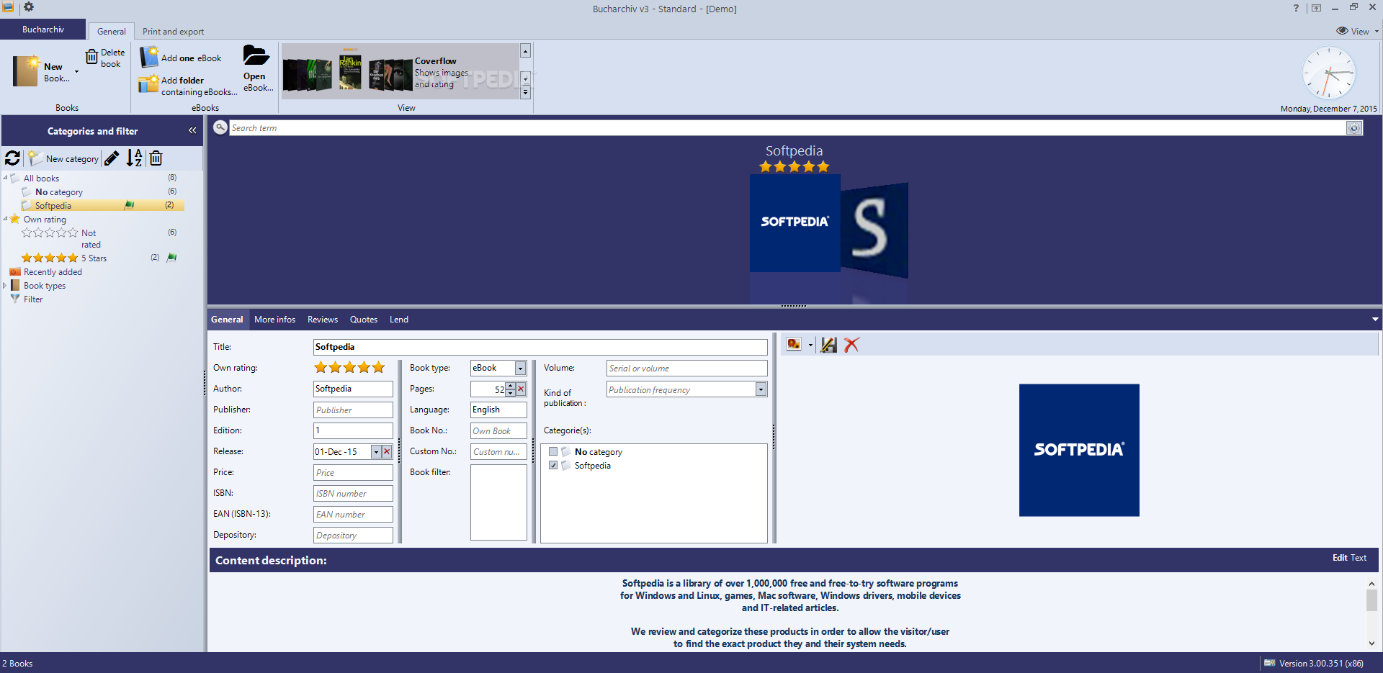The image size is (1383, 673).
Task: Collapse the All books tree node
Action: point(6,178)
